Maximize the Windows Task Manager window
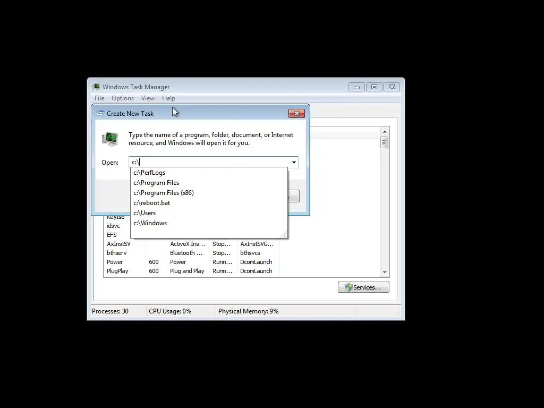Viewport: 544px width, 408px height. pos(374,87)
